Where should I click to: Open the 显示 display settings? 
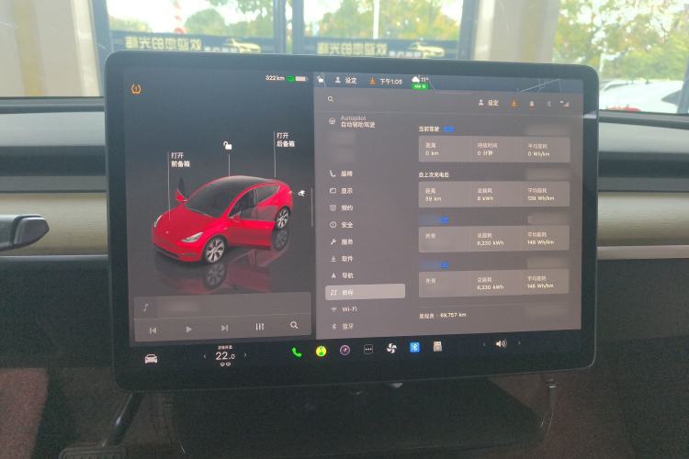coord(341,191)
